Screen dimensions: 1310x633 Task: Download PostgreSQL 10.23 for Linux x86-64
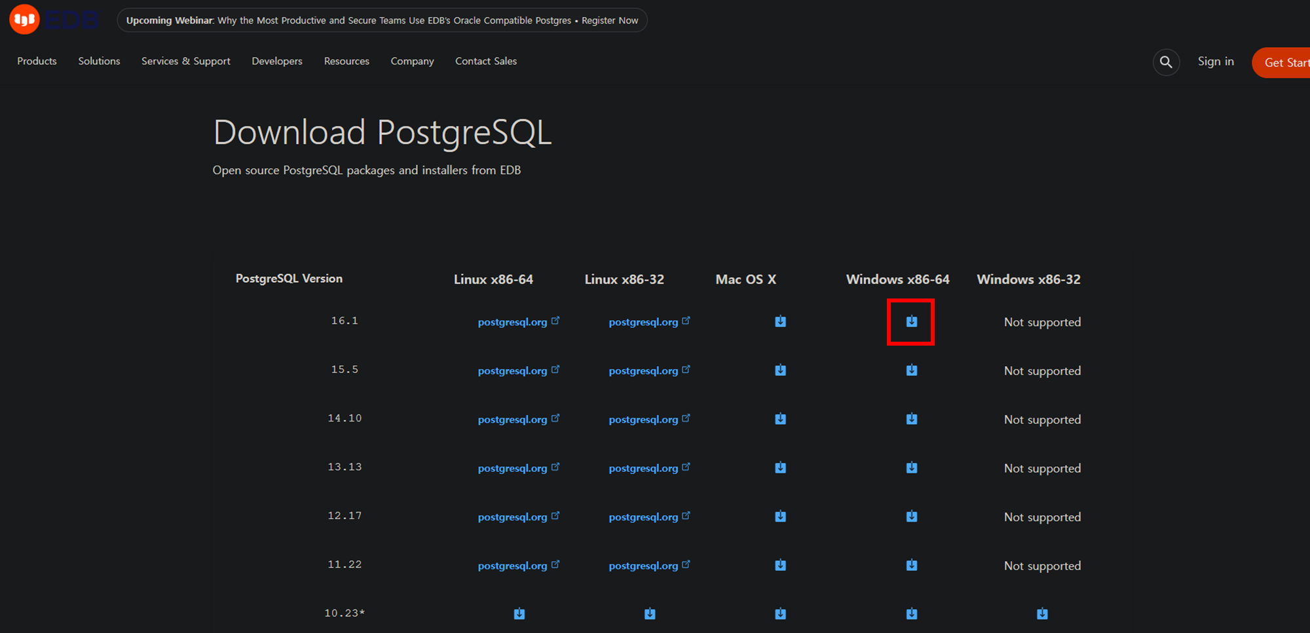[519, 614]
